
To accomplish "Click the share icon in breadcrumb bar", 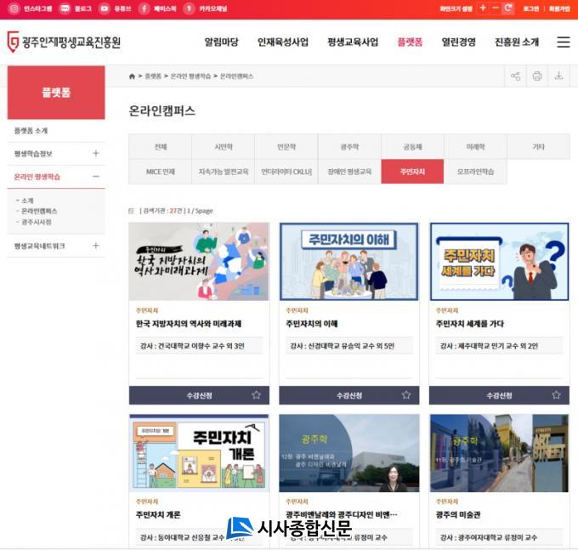I will pos(515,77).
